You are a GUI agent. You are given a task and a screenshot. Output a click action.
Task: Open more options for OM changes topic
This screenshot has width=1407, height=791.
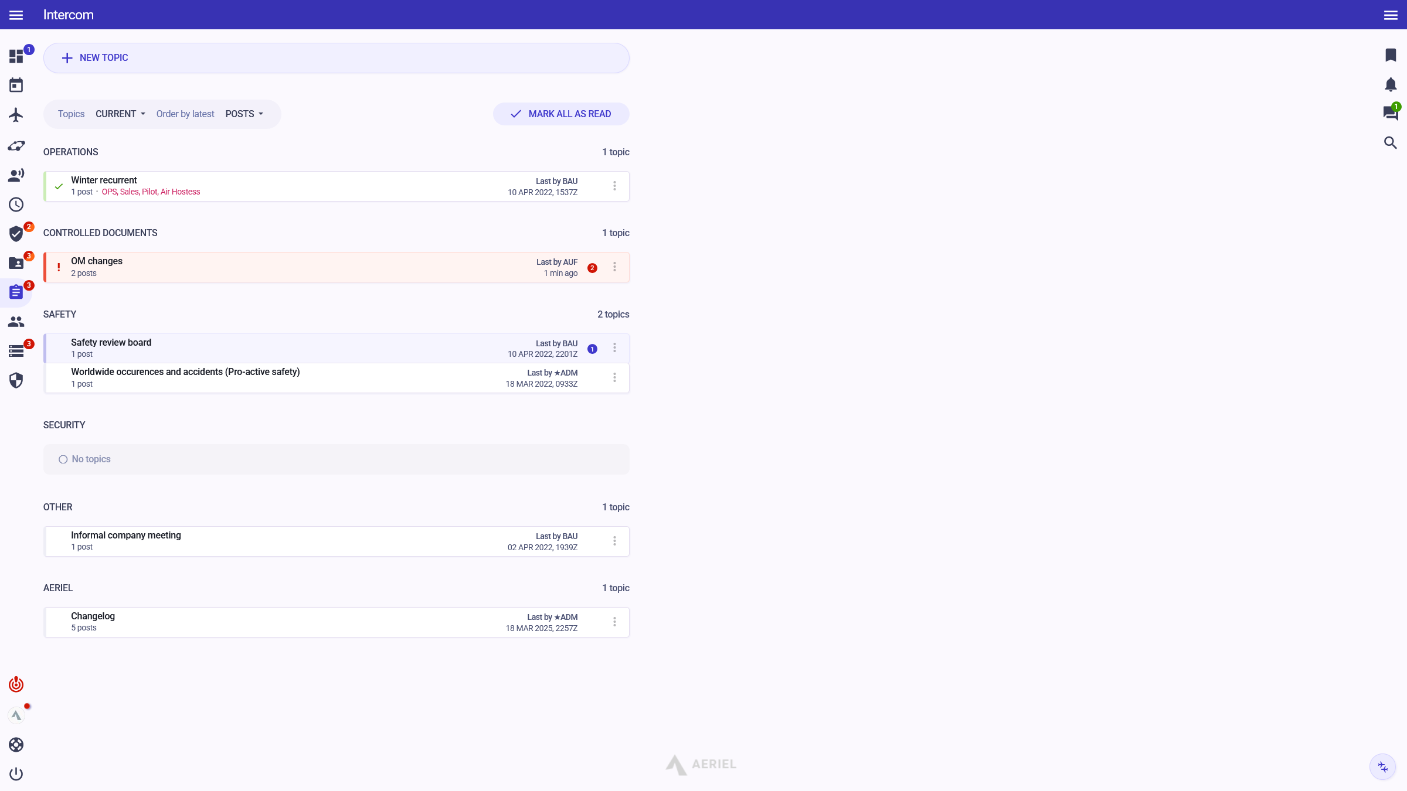pyautogui.click(x=614, y=267)
